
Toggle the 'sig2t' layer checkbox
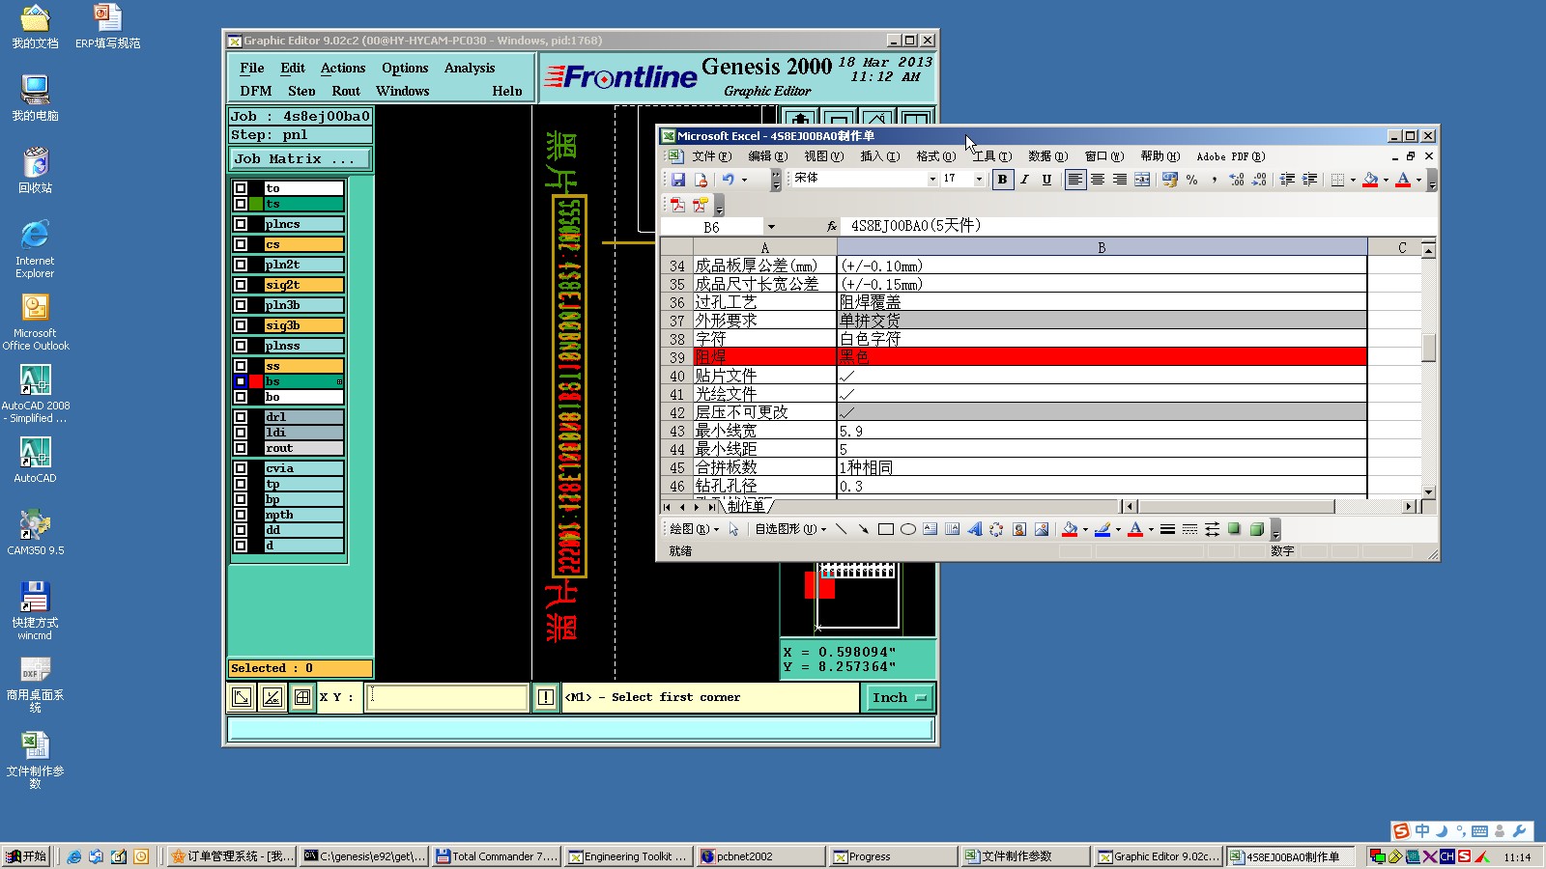click(x=241, y=285)
